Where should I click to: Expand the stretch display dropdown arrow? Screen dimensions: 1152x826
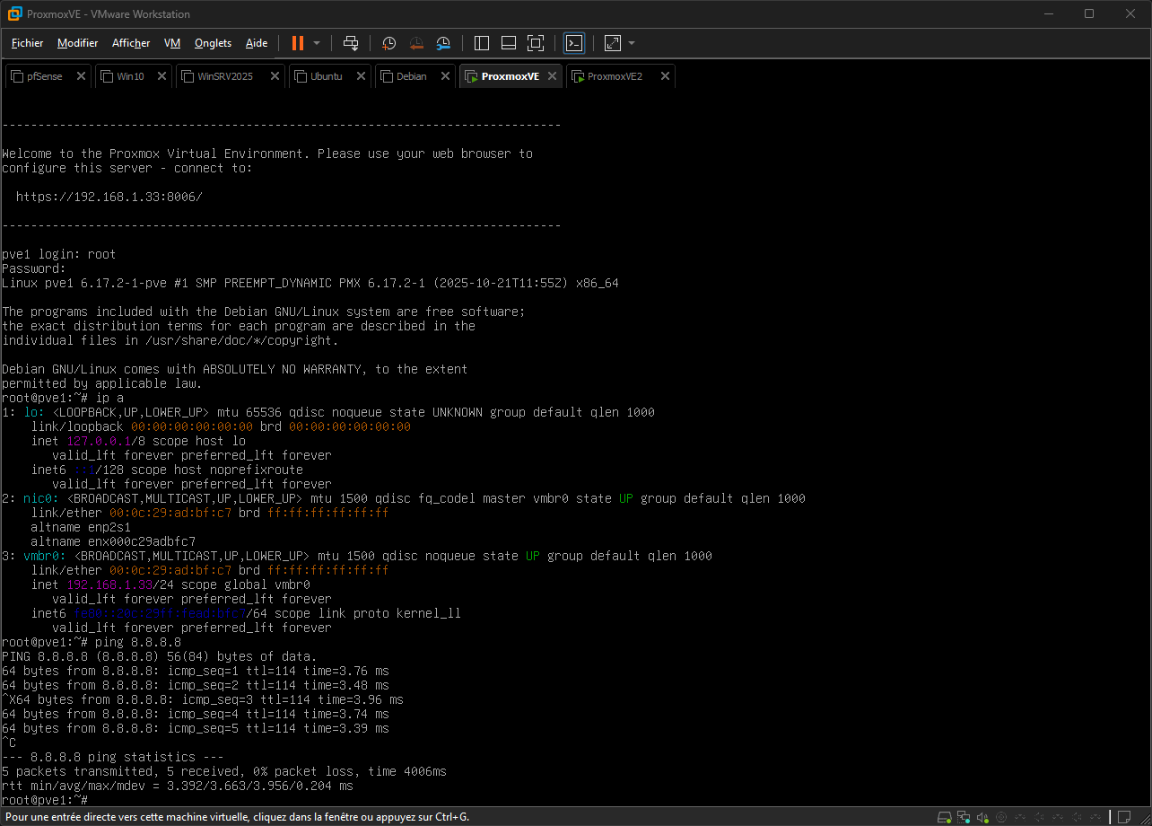pos(632,43)
